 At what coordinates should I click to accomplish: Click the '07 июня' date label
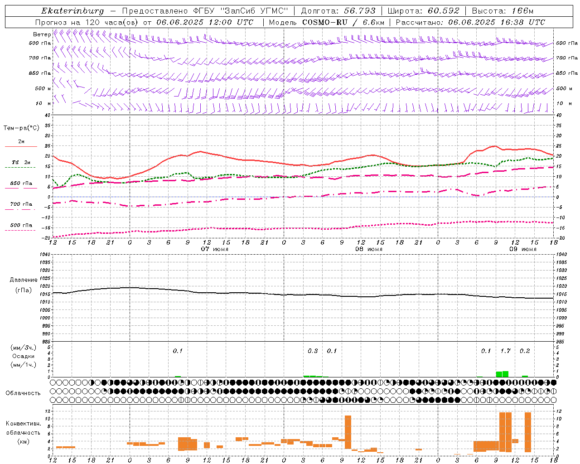215,249
